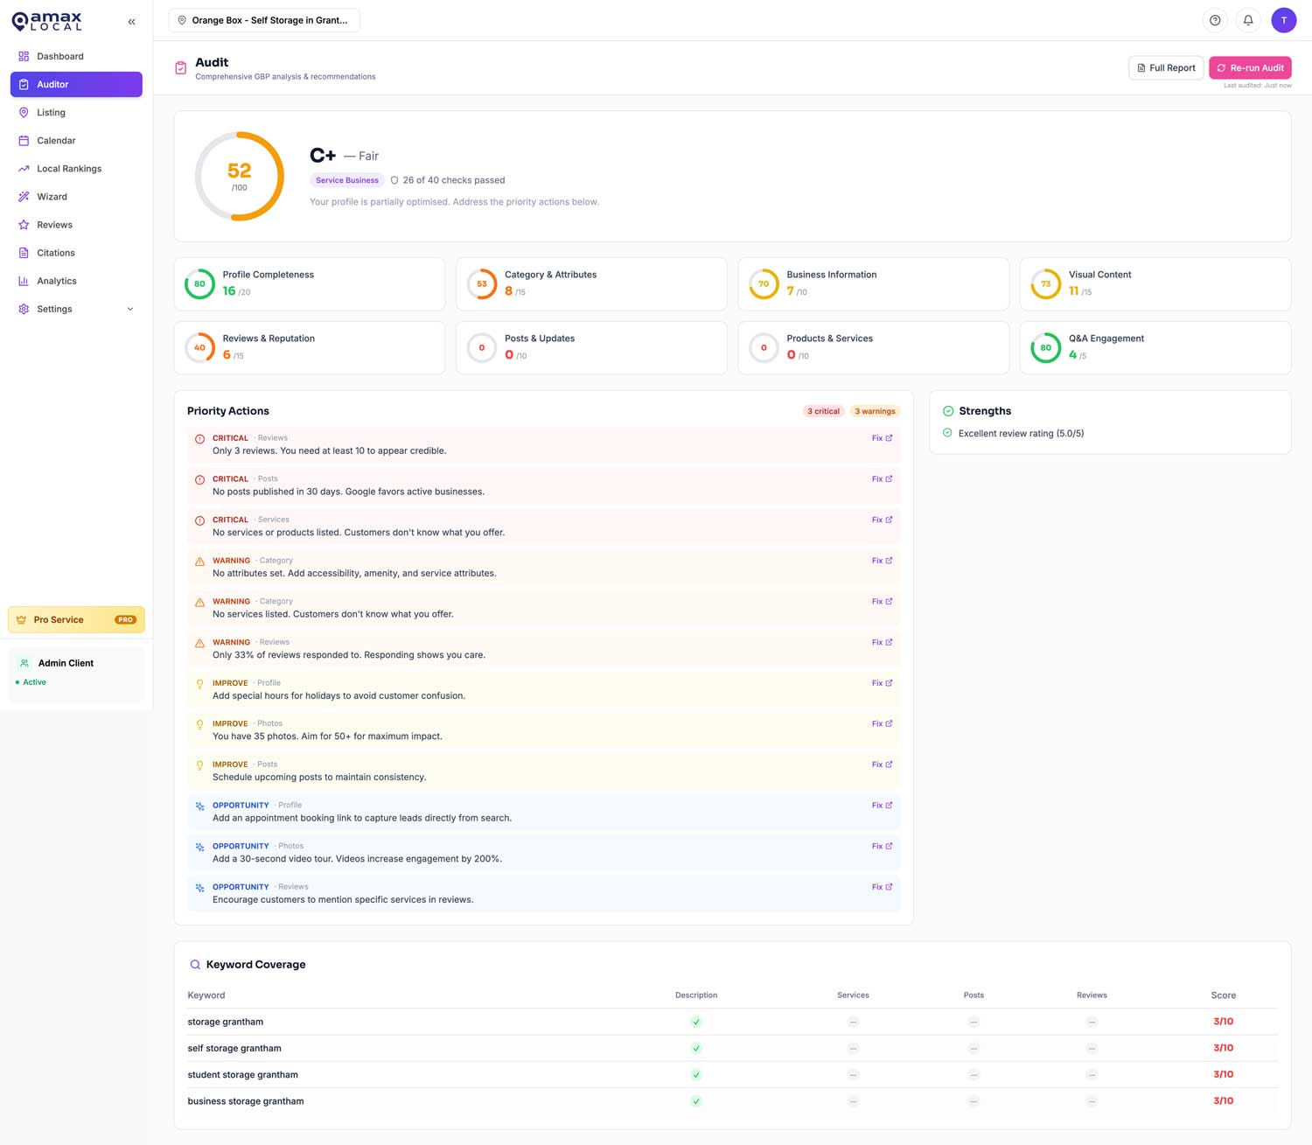Click the Reviews star icon in the sidebar

tap(24, 224)
